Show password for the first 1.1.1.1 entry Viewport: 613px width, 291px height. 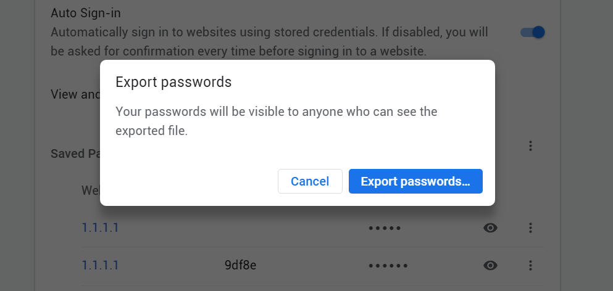tap(490, 228)
